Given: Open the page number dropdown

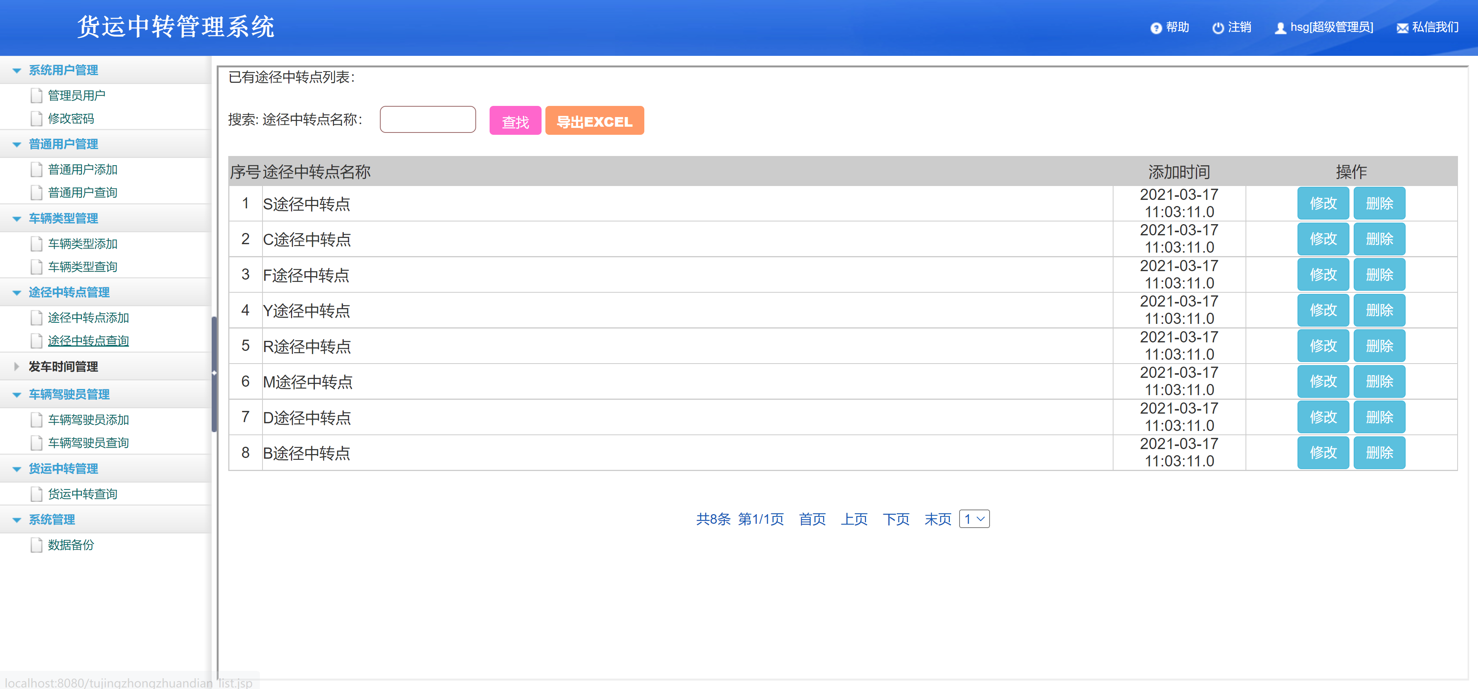Looking at the screenshot, I should pyautogui.click(x=974, y=519).
